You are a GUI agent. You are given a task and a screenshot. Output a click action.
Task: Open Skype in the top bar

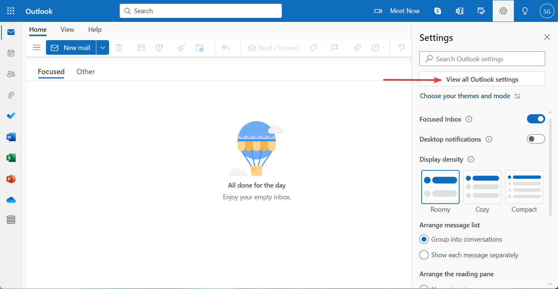[437, 11]
